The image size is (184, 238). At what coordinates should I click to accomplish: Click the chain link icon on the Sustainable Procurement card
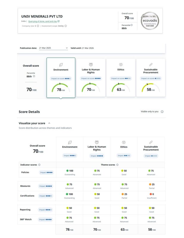click(151, 64)
